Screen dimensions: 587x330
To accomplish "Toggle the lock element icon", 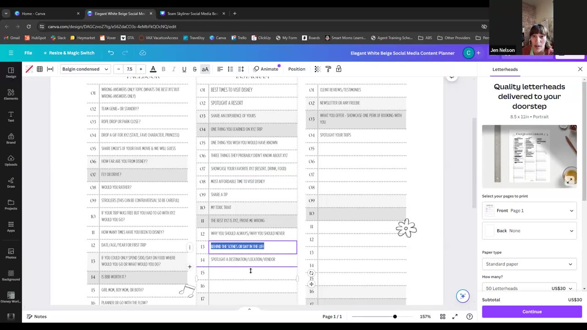I will (x=338, y=69).
